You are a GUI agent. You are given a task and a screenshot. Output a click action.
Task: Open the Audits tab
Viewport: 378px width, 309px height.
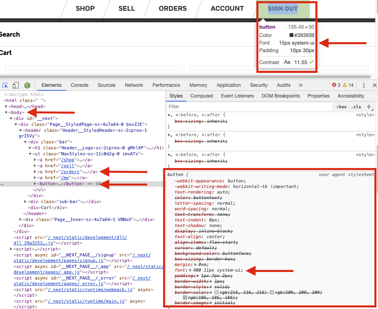point(283,85)
